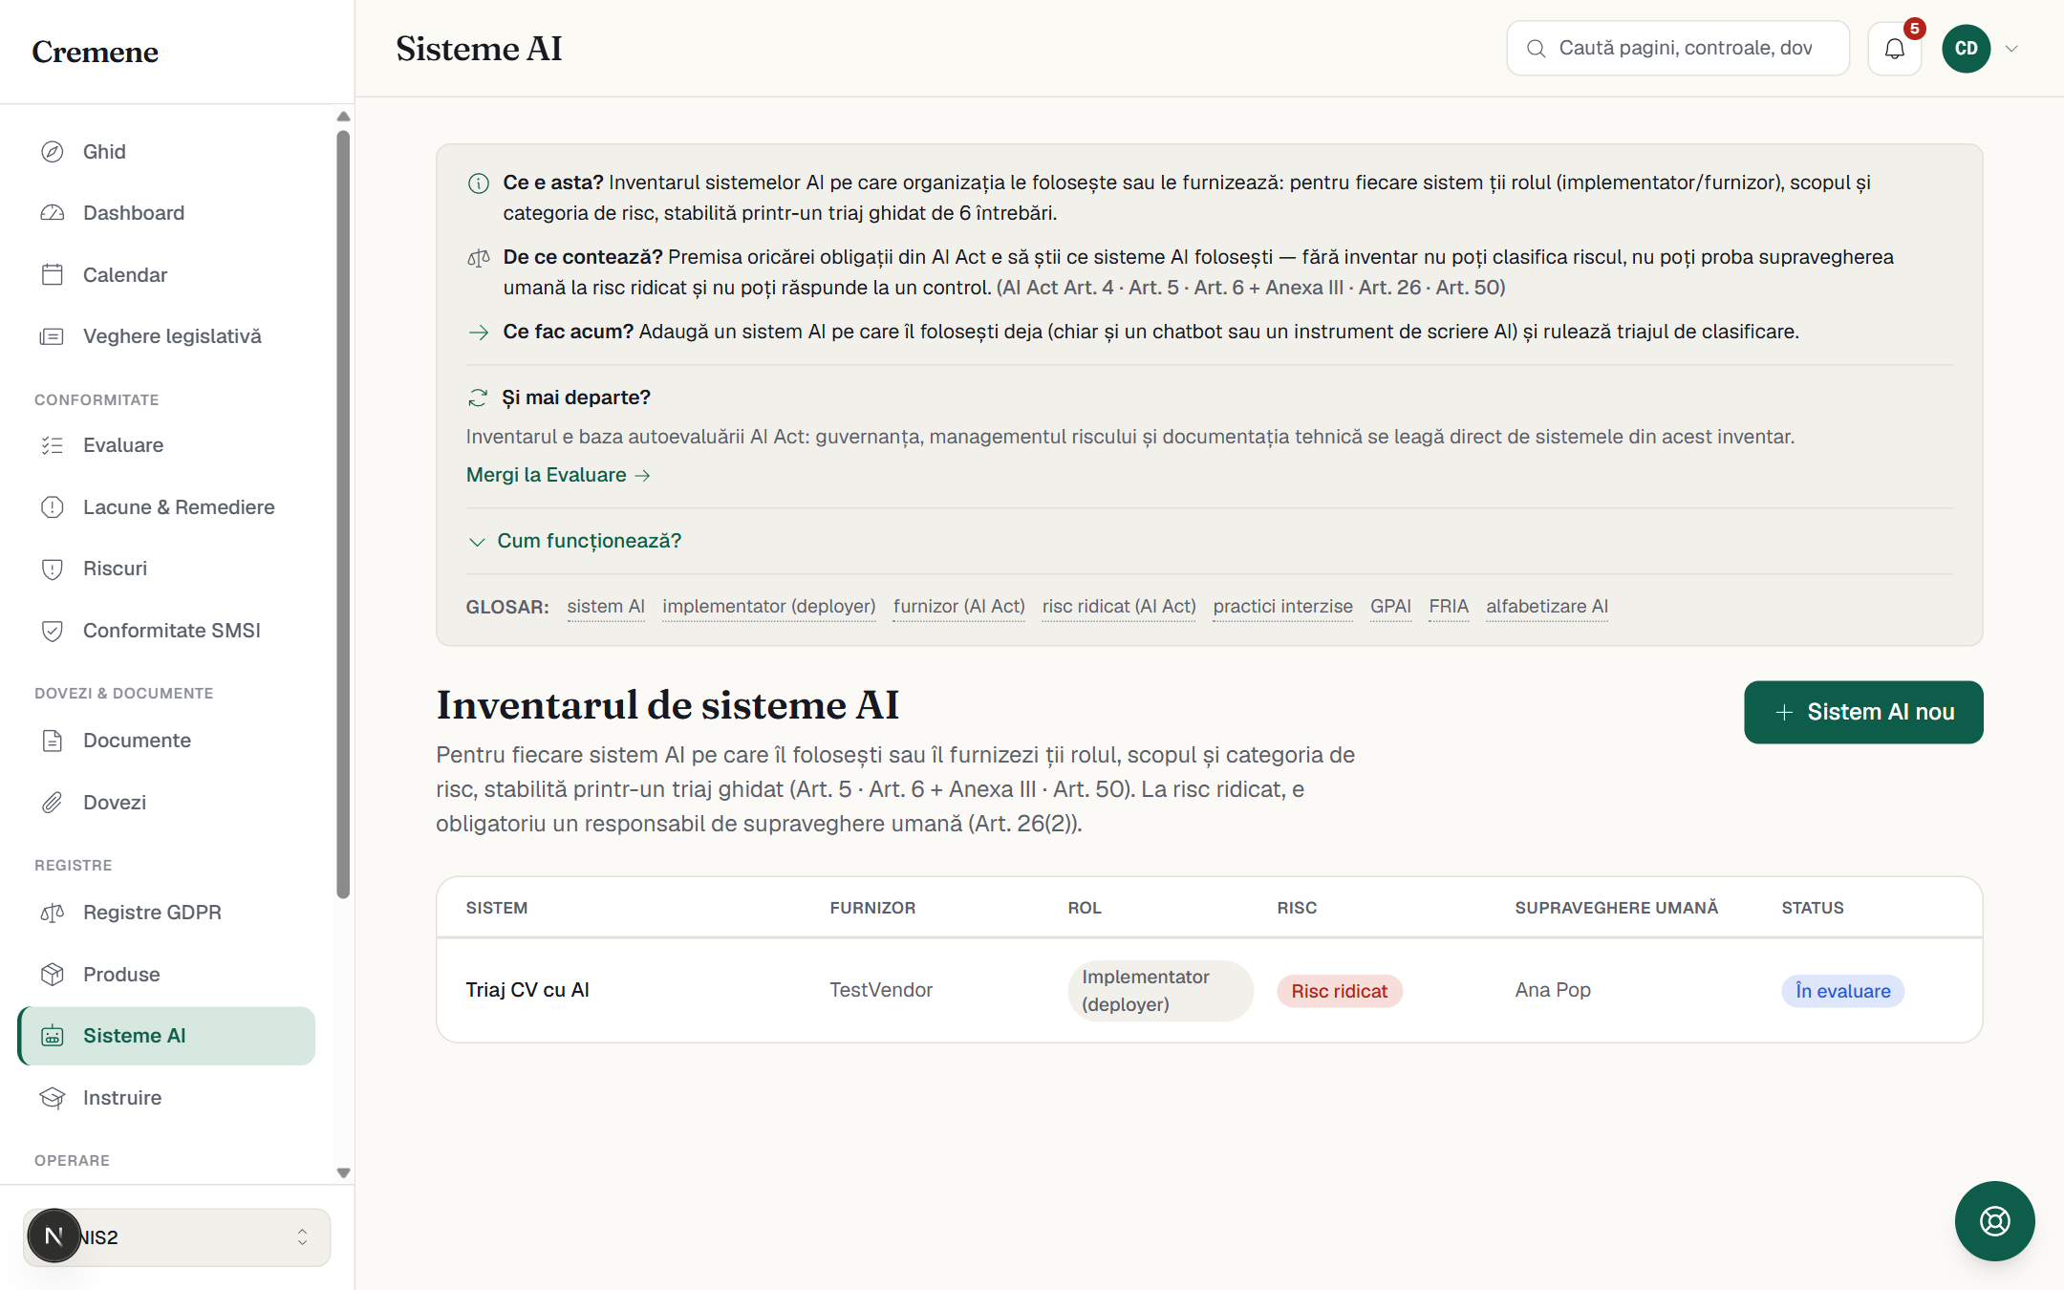
Task: Click the scales icon beside De ce contează
Action: [479, 258]
